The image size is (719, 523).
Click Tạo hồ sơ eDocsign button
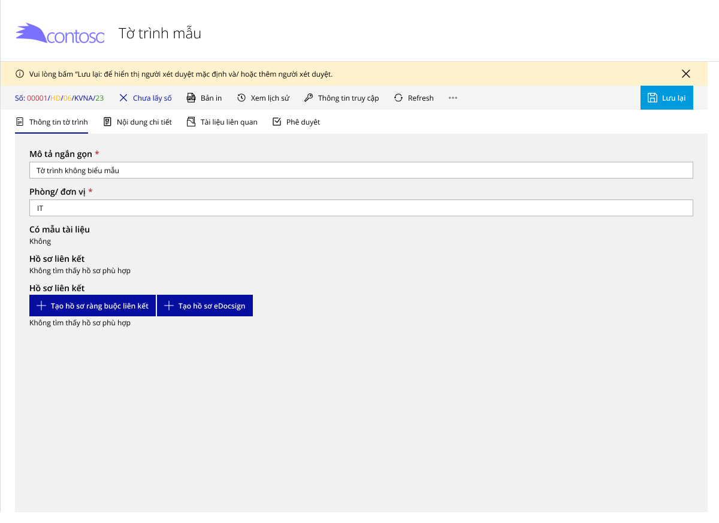[x=205, y=306]
